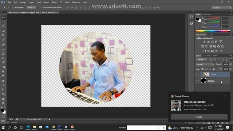Enable Show Transform Controls checkbox
233x131 pixels.
click(x=40, y=8)
